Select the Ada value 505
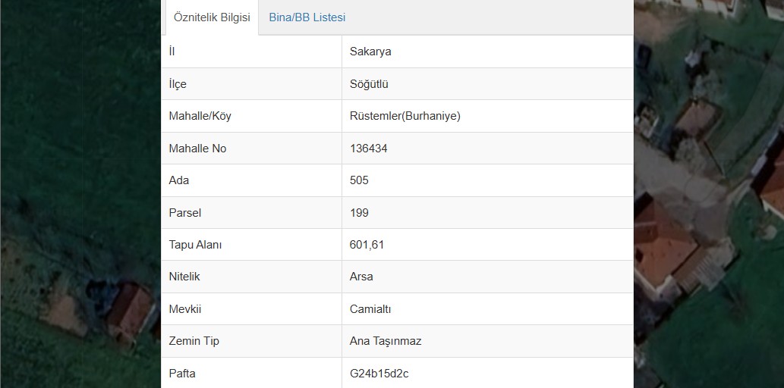Screen dimensions: 784x388 click(x=359, y=180)
